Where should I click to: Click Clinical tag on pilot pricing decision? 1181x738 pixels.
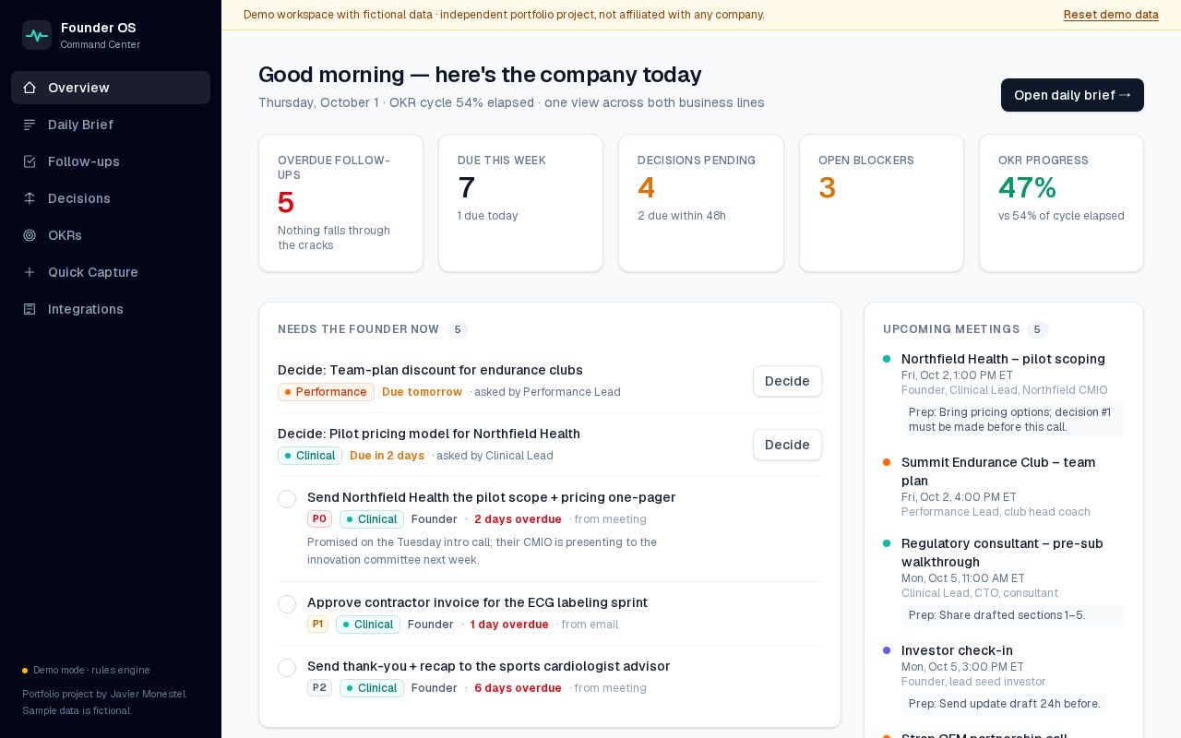click(x=310, y=456)
